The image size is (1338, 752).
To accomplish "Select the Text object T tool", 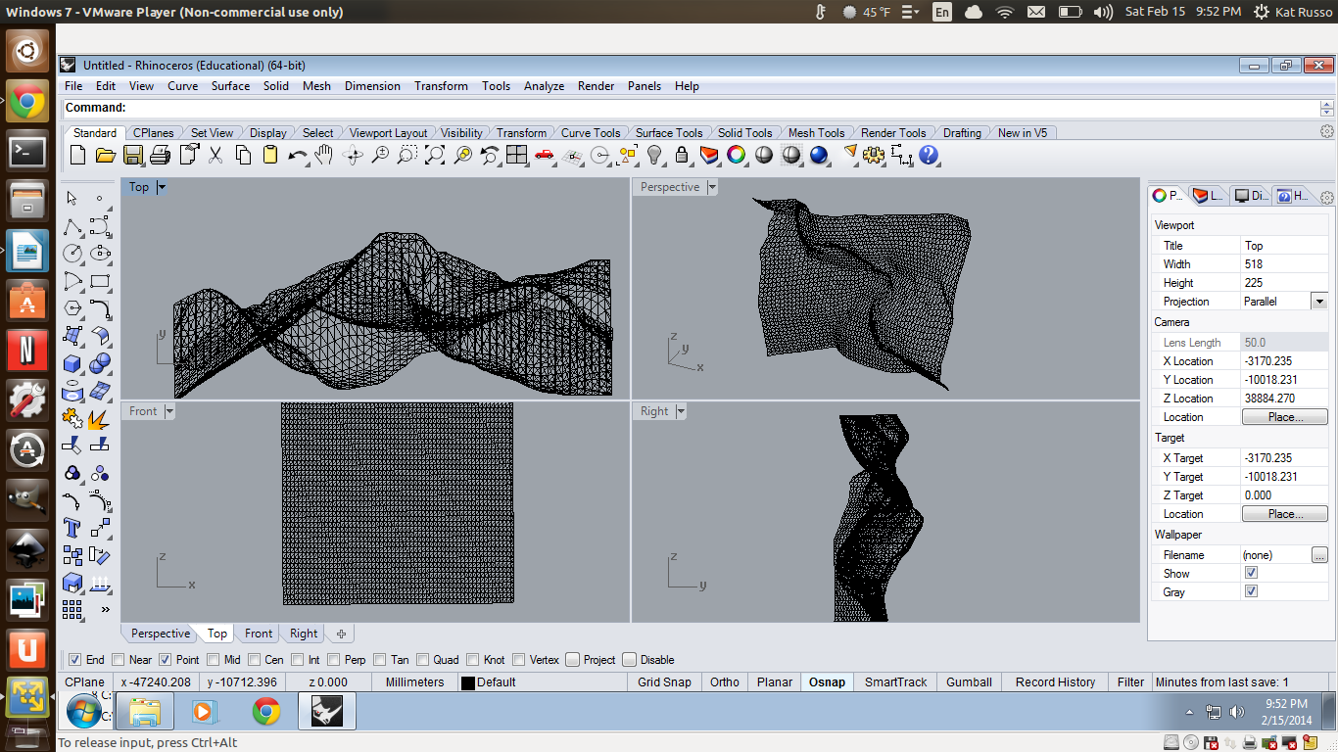I will [72, 528].
